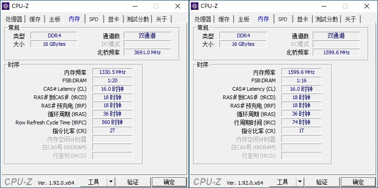Go to 关于 tab in right window

pyautogui.click(x=350, y=19)
